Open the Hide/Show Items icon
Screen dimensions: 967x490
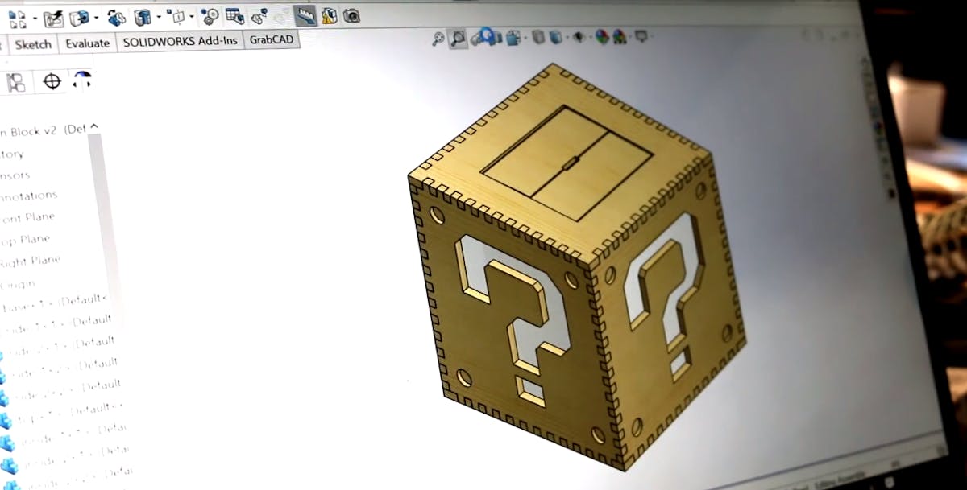[579, 37]
